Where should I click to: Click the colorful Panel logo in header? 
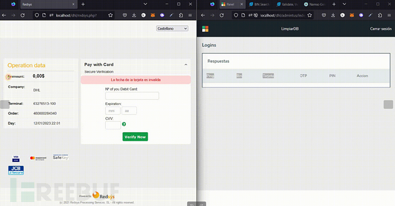[x=206, y=29]
